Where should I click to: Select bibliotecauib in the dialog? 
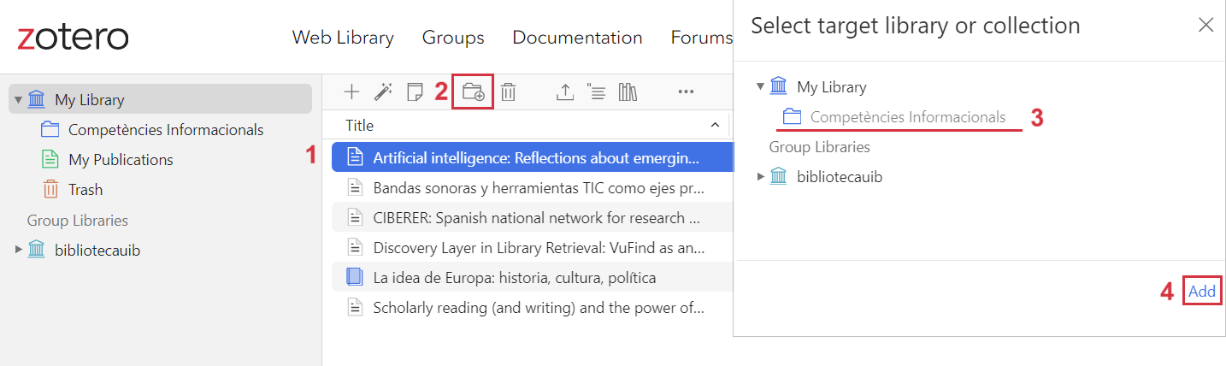[840, 177]
